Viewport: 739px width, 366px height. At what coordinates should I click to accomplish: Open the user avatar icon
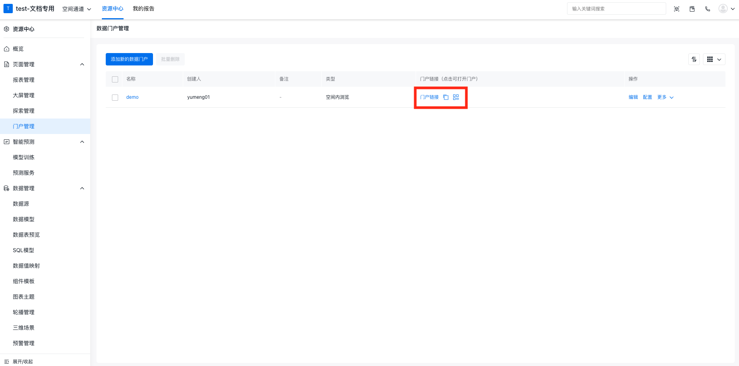[723, 9]
